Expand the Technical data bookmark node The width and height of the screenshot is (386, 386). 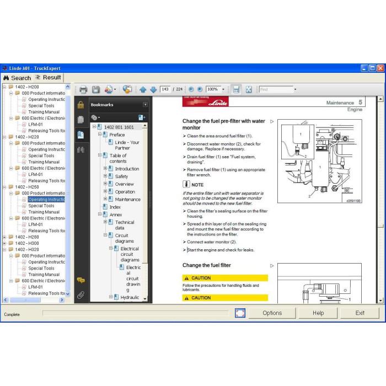click(105, 222)
